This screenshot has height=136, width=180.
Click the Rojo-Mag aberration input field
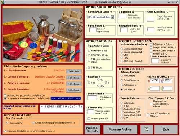click(x=150, y=19)
